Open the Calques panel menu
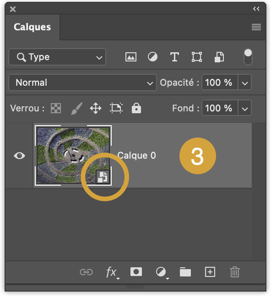Image resolution: width=271 pixels, height=298 pixels. coord(256,27)
